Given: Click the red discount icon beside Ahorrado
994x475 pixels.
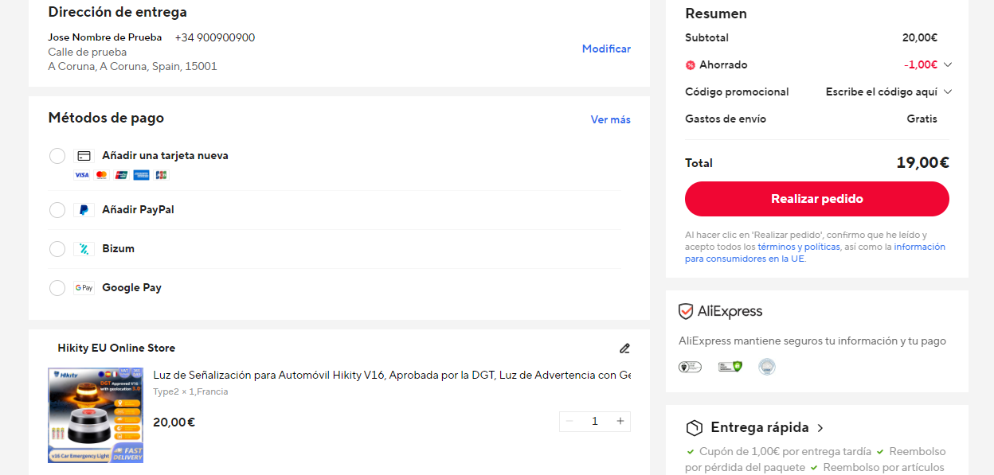Looking at the screenshot, I should click(x=691, y=65).
